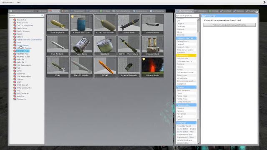The width and height of the screenshot is (267, 150).
Task: Collapse the Строительство tool category header
Action: pos(186,38)
